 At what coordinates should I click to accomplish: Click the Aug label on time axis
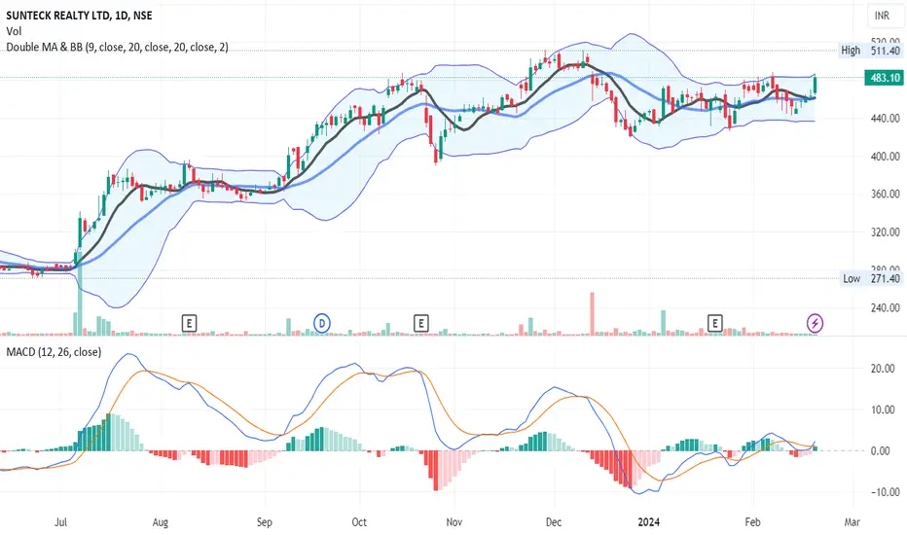(161, 522)
